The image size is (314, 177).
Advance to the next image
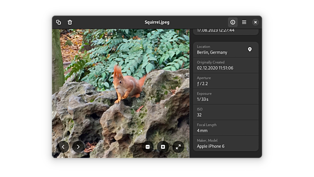tap(78, 146)
